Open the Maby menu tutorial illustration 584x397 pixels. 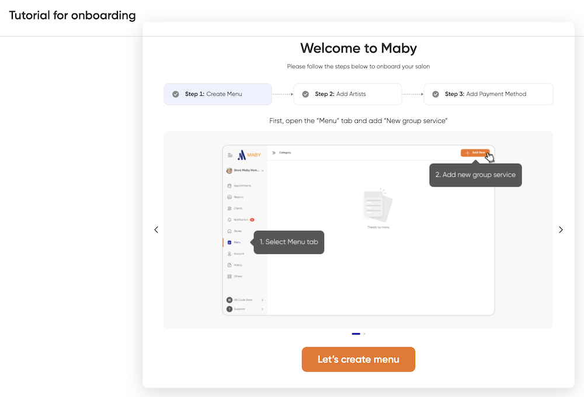359,230
